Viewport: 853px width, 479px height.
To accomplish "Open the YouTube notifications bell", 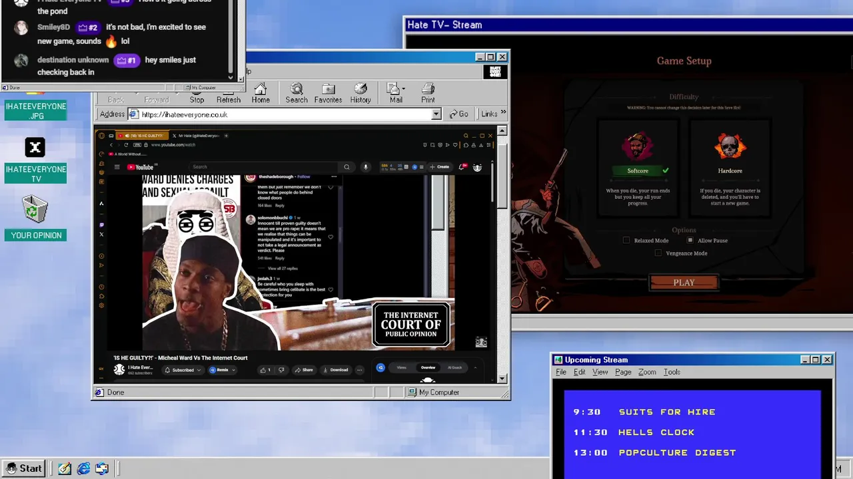I will [462, 167].
